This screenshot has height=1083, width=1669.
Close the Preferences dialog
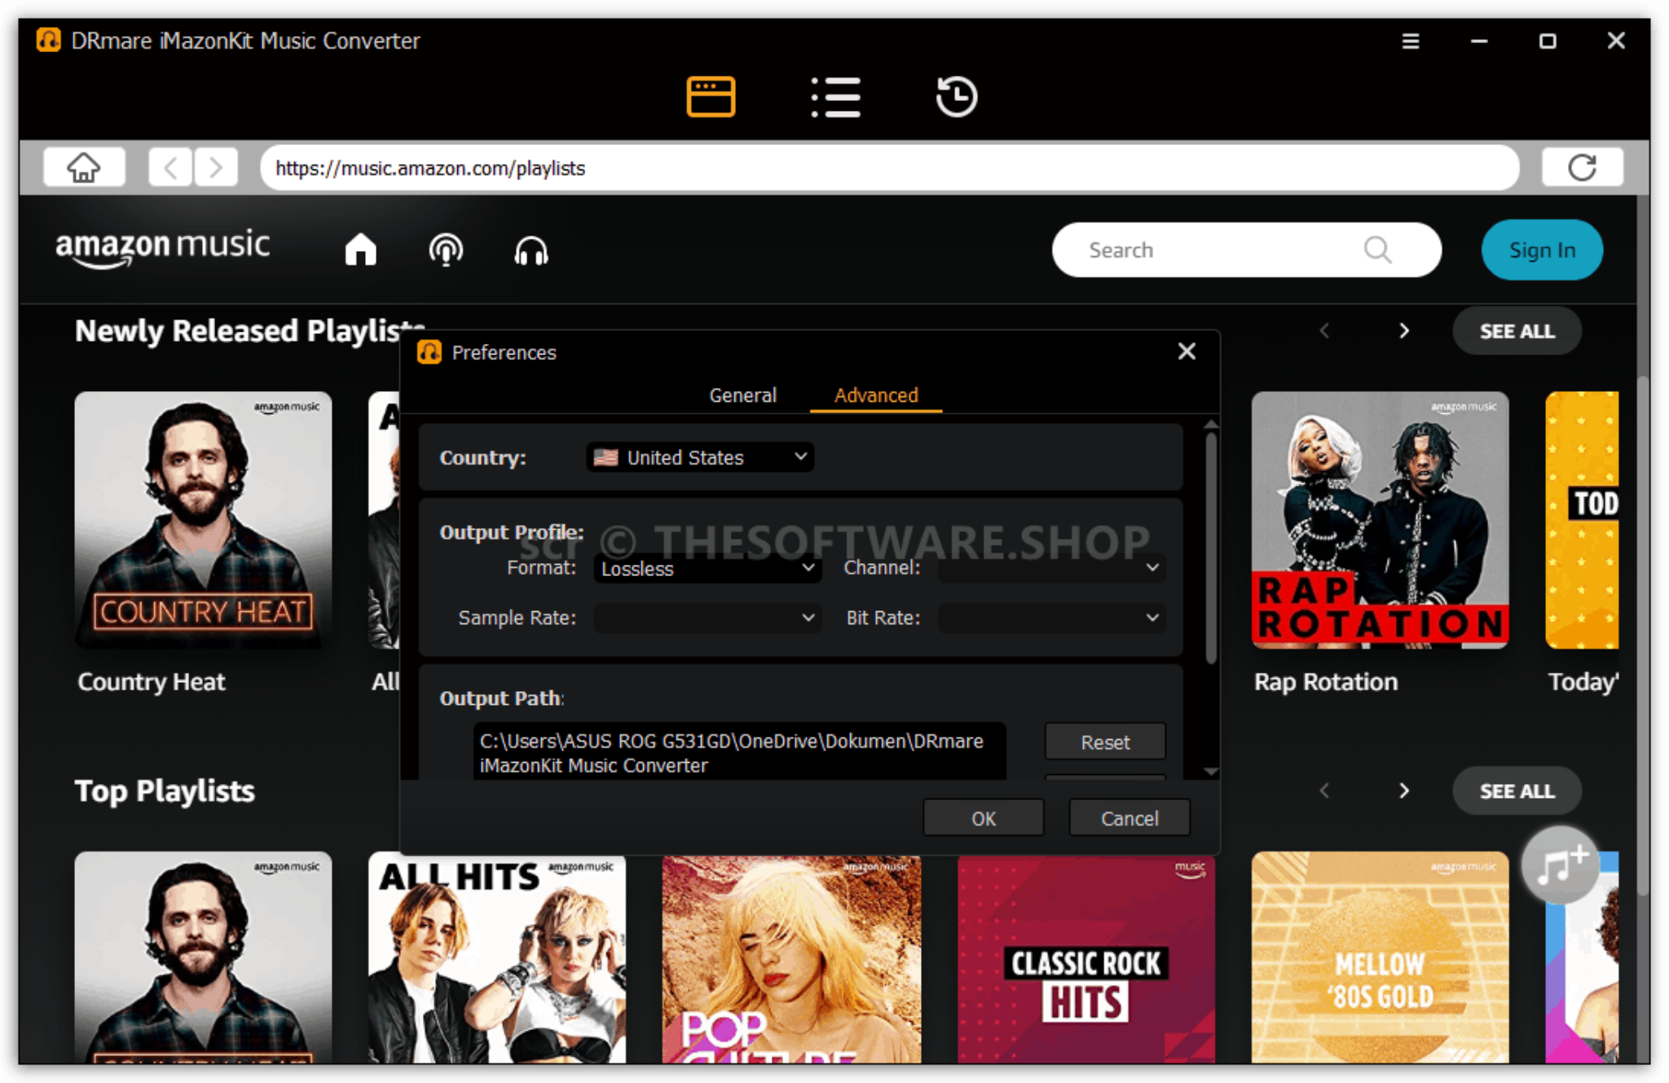click(1187, 351)
